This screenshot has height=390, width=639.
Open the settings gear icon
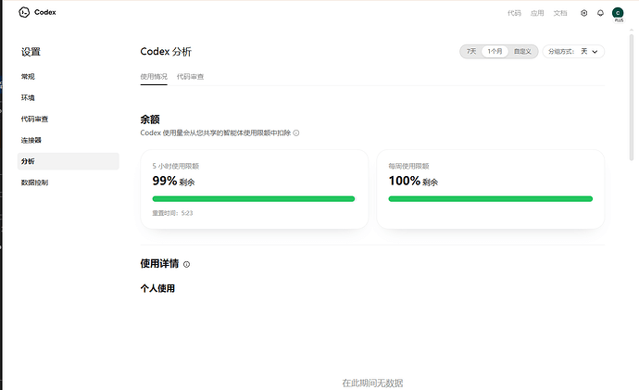[x=584, y=13]
